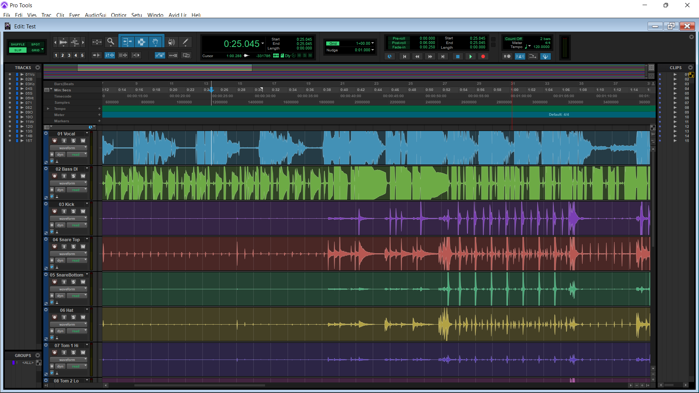Solo the 05 SnareBottom track
Viewport: 699px width, 393px height.
coord(73,282)
